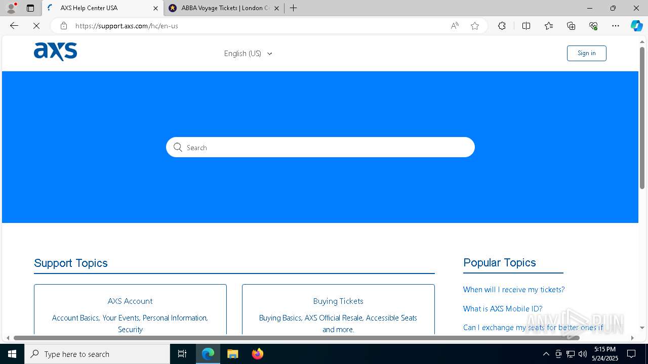Switch to the ABBA Voyage Tickets tab
Screen dimensions: 648x364
click(x=224, y=8)
